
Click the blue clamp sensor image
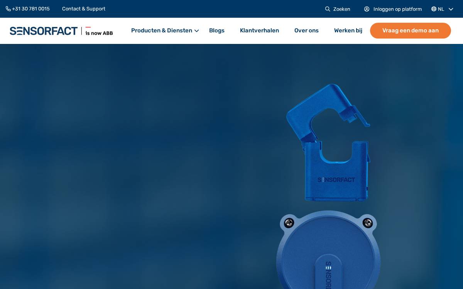coord(328,143)
